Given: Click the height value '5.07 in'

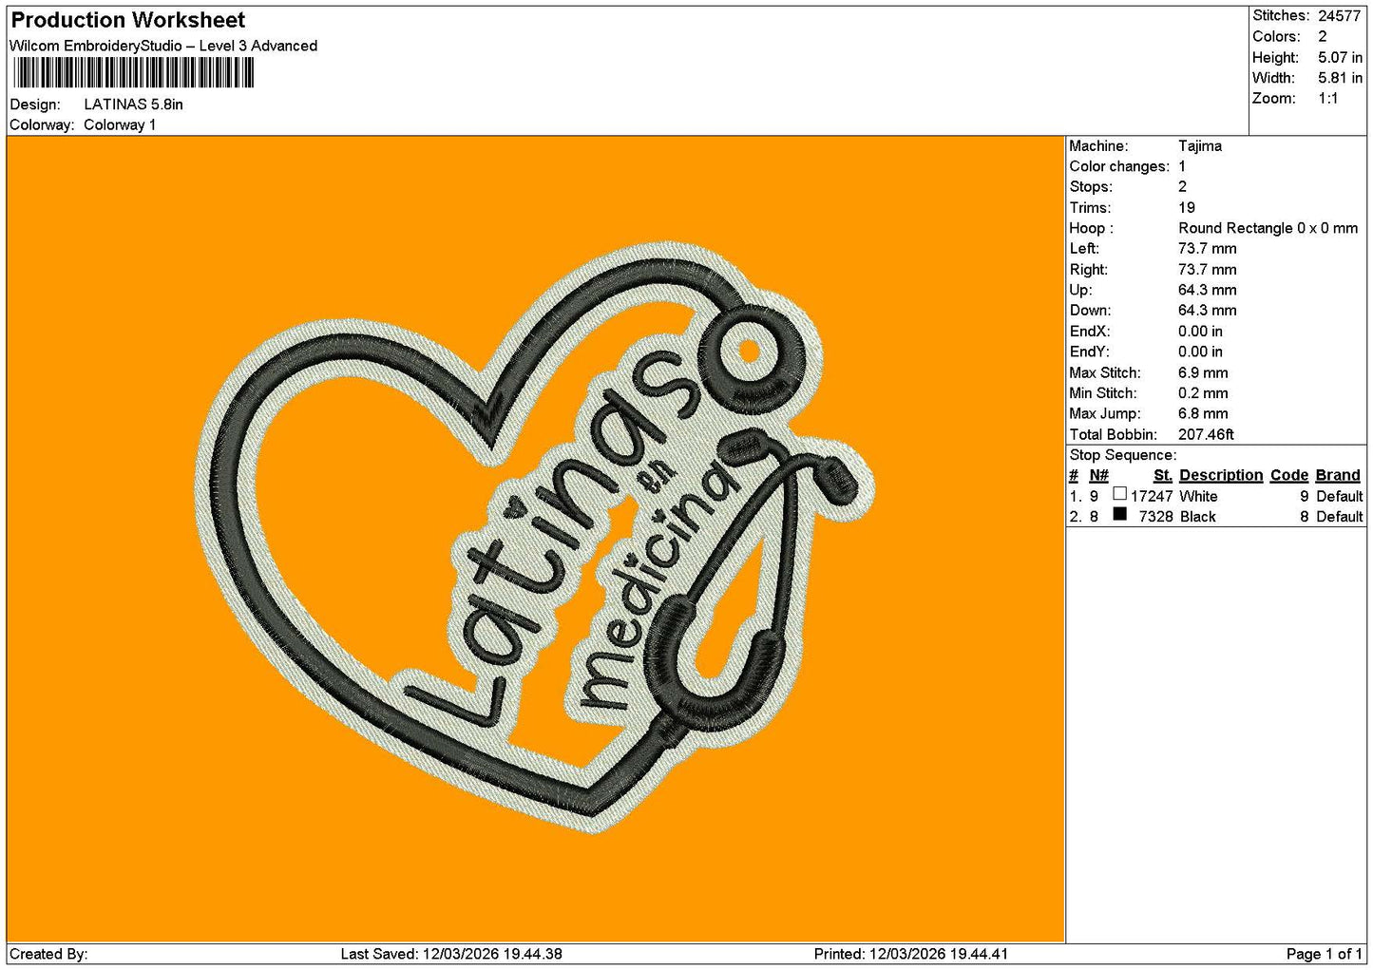Looking at the screenshot, I should 1340,58.
